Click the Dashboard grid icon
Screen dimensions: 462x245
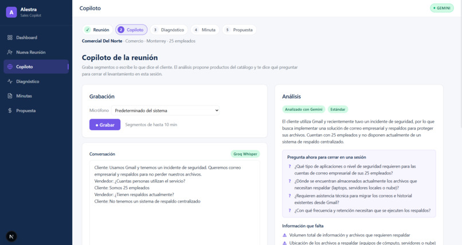click(x=10, y=37)
